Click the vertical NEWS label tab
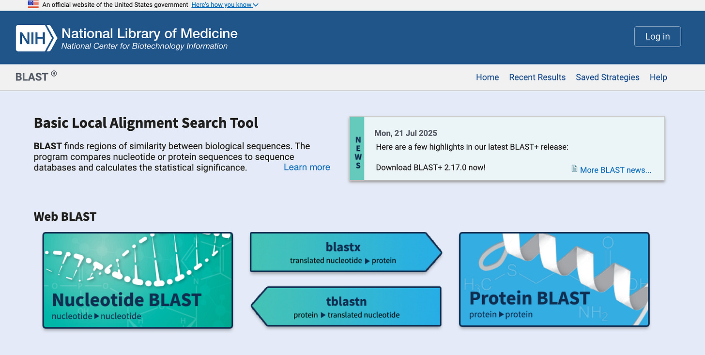Screen dimensions: 705x355 tap(357, 149)
